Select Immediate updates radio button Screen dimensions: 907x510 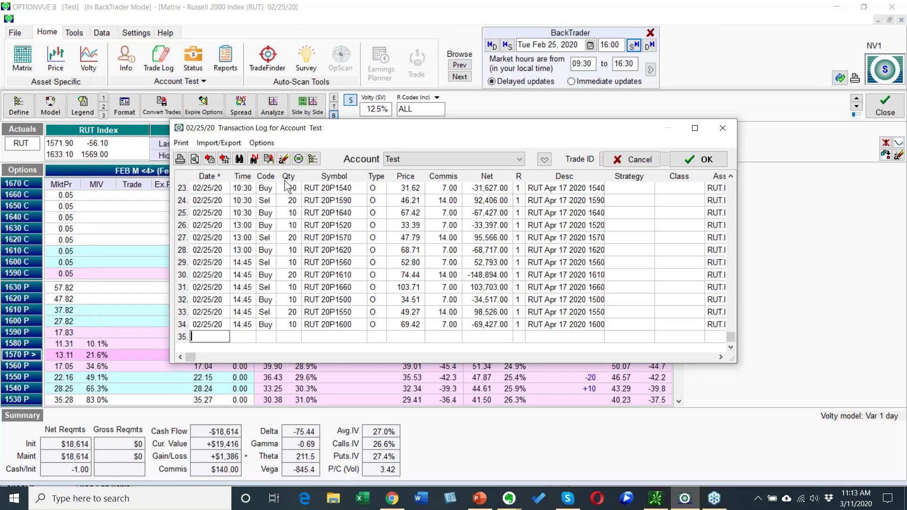[571, 82]
